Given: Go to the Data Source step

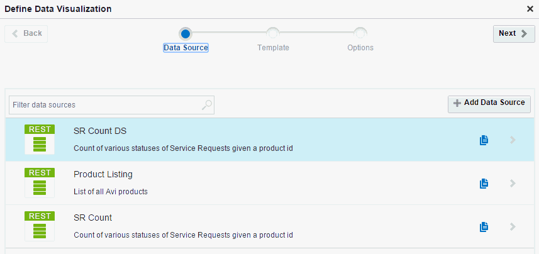Looking at the screenshot, I should (x=185, y=33).
